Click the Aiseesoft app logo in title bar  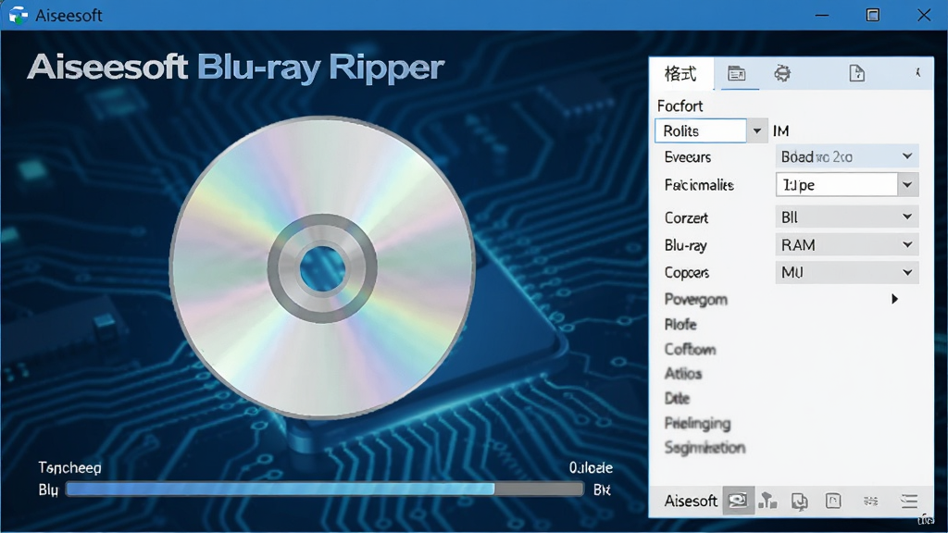(x=19, y=15)
